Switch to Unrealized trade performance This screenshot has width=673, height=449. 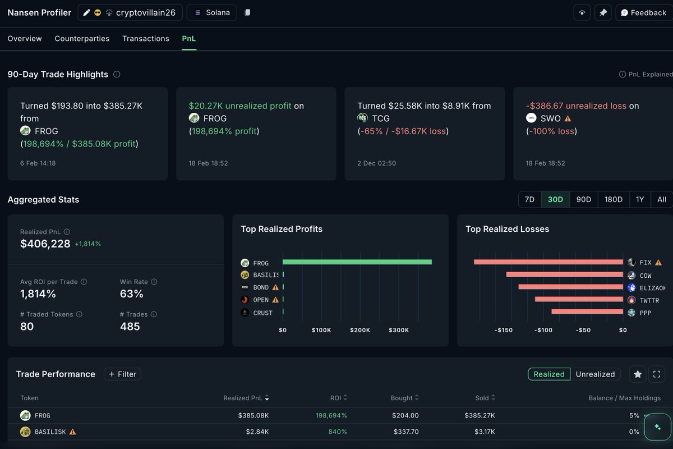(595, 374)
